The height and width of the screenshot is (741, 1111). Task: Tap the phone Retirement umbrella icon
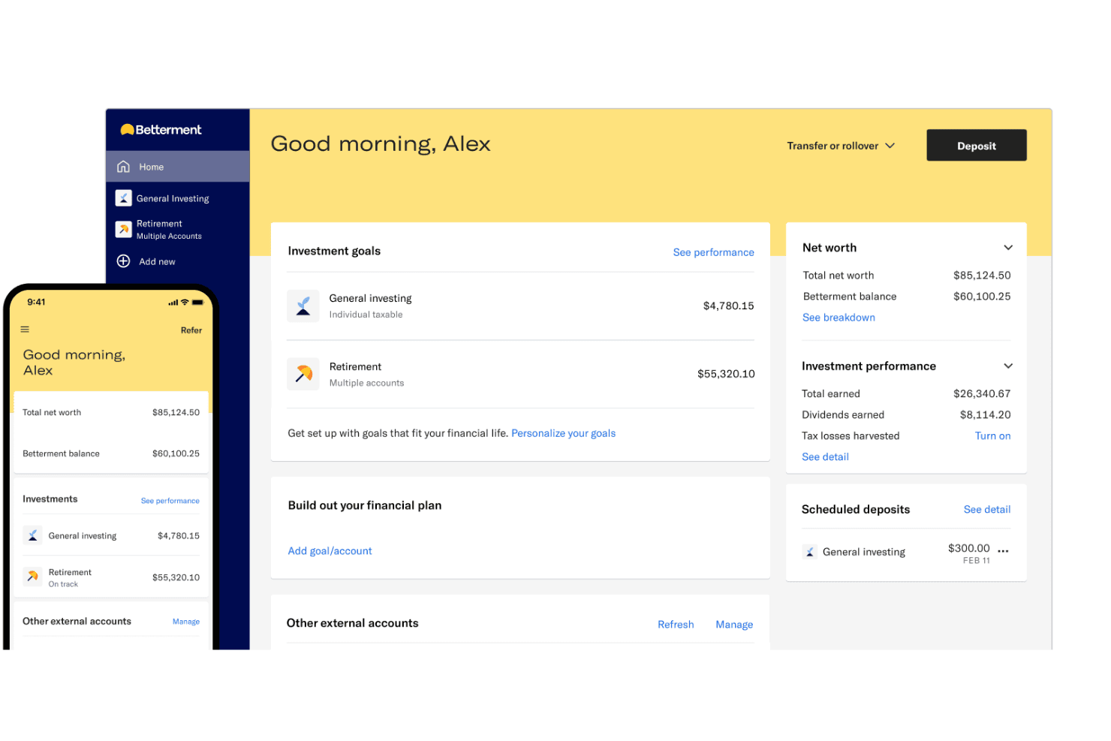point(32,577)
